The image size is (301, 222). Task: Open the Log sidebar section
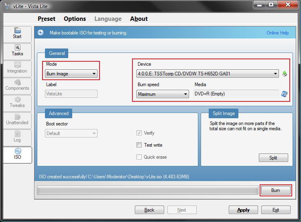pos(17,138)
